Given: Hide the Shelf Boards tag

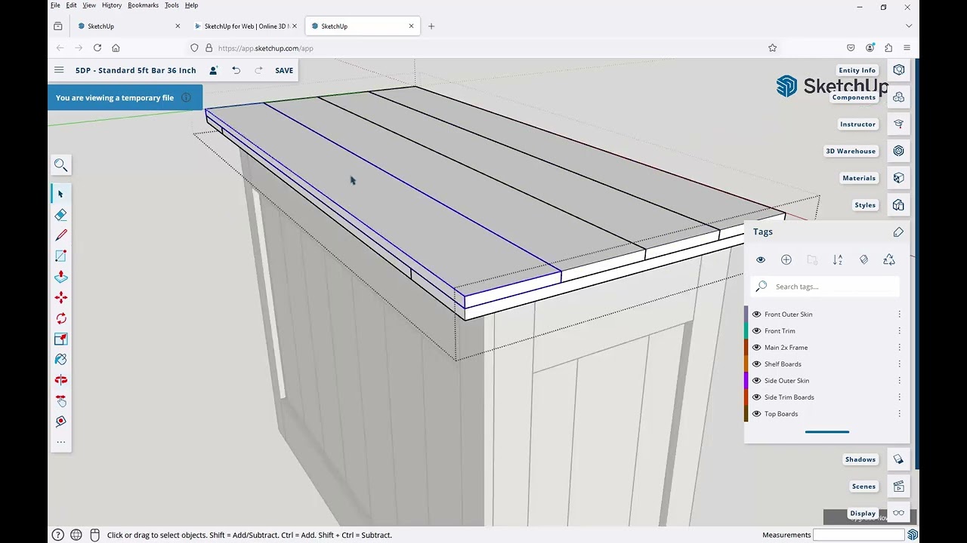Looking at the screenshot, I should point(756,364).
